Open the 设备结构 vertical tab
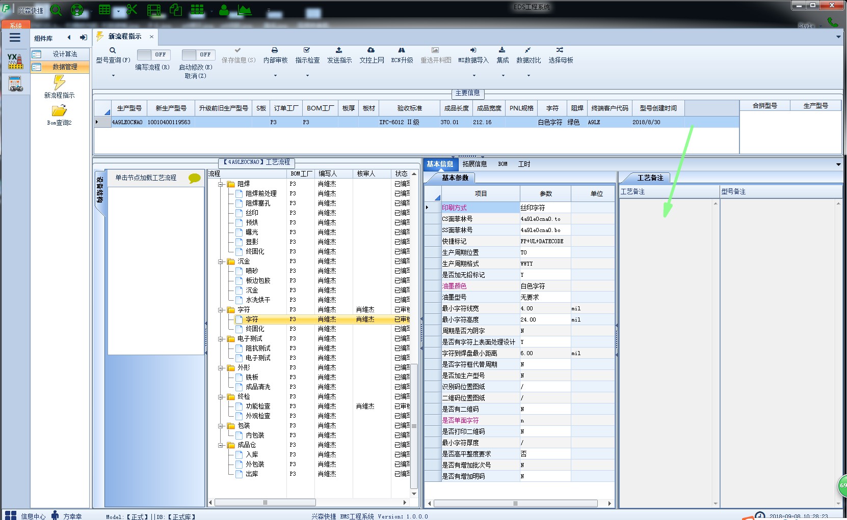Screen dimensions: 847x520 click(100, 190)
